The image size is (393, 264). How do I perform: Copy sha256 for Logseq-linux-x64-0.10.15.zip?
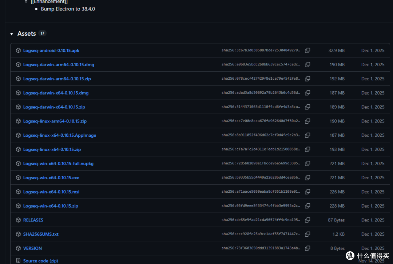pos(307,149)
